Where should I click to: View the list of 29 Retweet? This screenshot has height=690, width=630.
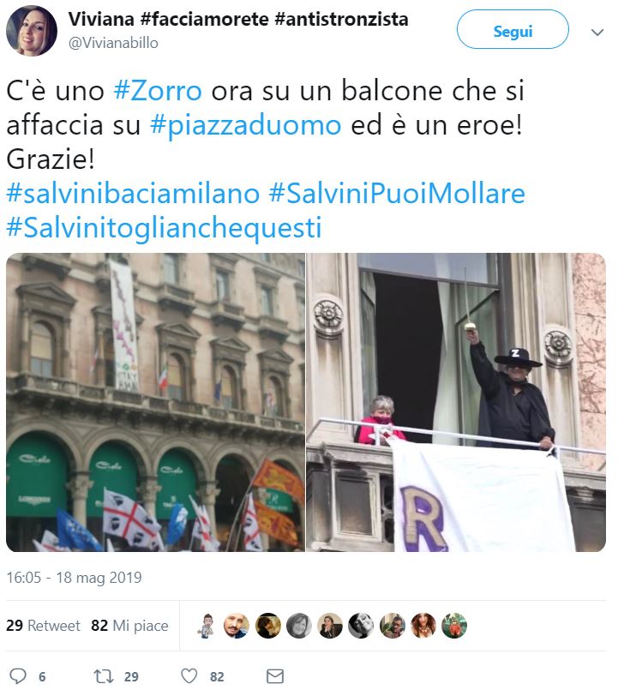[x=43, y=626]
